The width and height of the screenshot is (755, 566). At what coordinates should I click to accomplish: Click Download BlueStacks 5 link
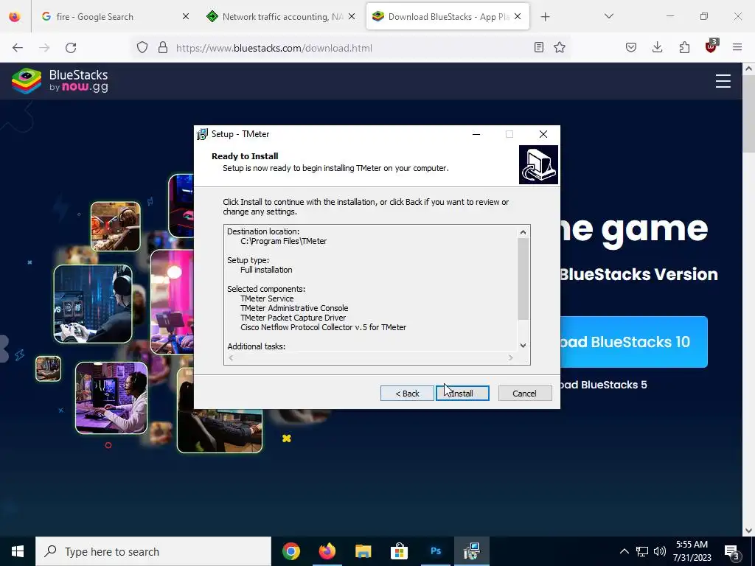pyautogui.click(x=603, y=385)
